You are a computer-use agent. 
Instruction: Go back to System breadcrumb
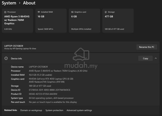(9, 3)
